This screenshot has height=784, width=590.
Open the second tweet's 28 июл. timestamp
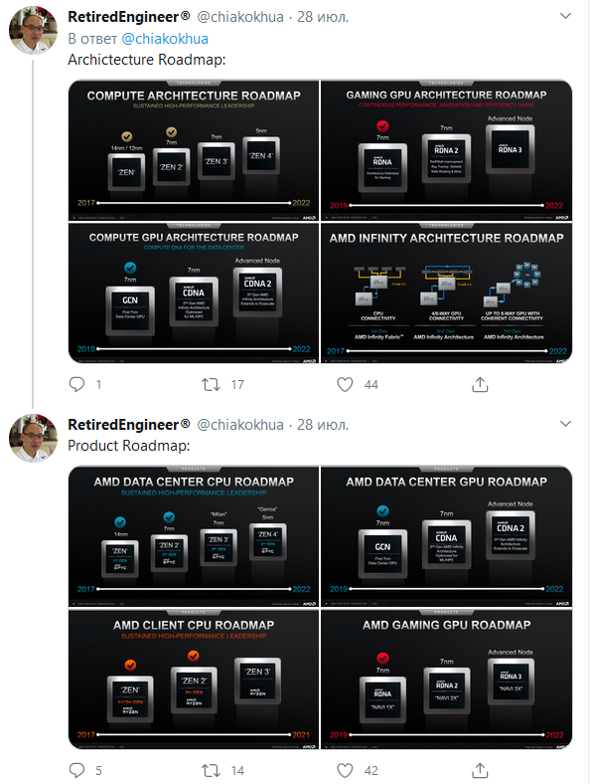pos(323,425)
